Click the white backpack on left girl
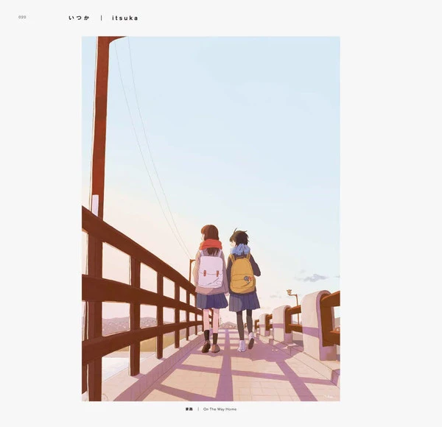Viewport: 442px width, 427px height. tap(210, 269)
